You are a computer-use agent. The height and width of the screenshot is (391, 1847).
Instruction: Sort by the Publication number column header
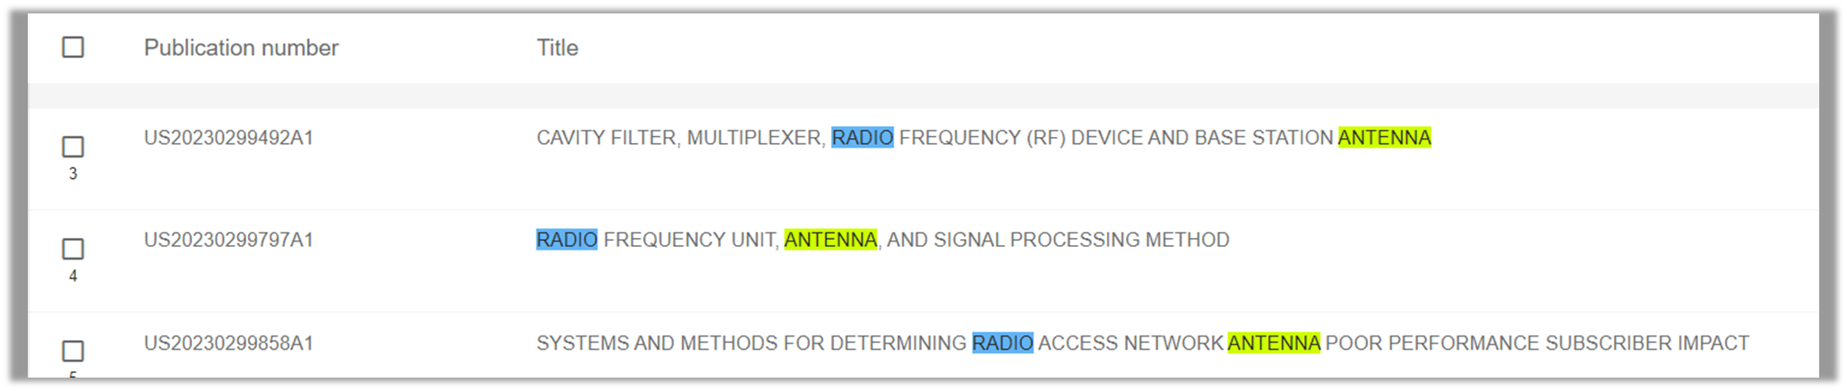241,47
